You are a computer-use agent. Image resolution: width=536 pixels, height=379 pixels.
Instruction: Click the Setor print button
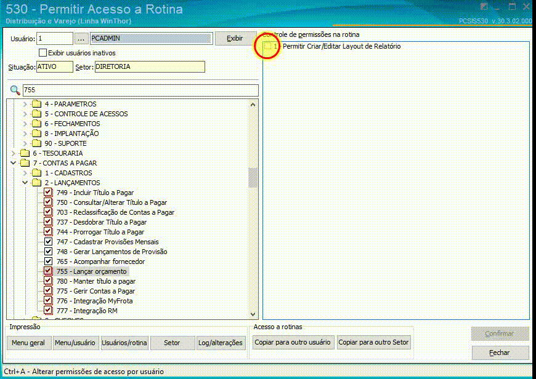tap(172, 343)
